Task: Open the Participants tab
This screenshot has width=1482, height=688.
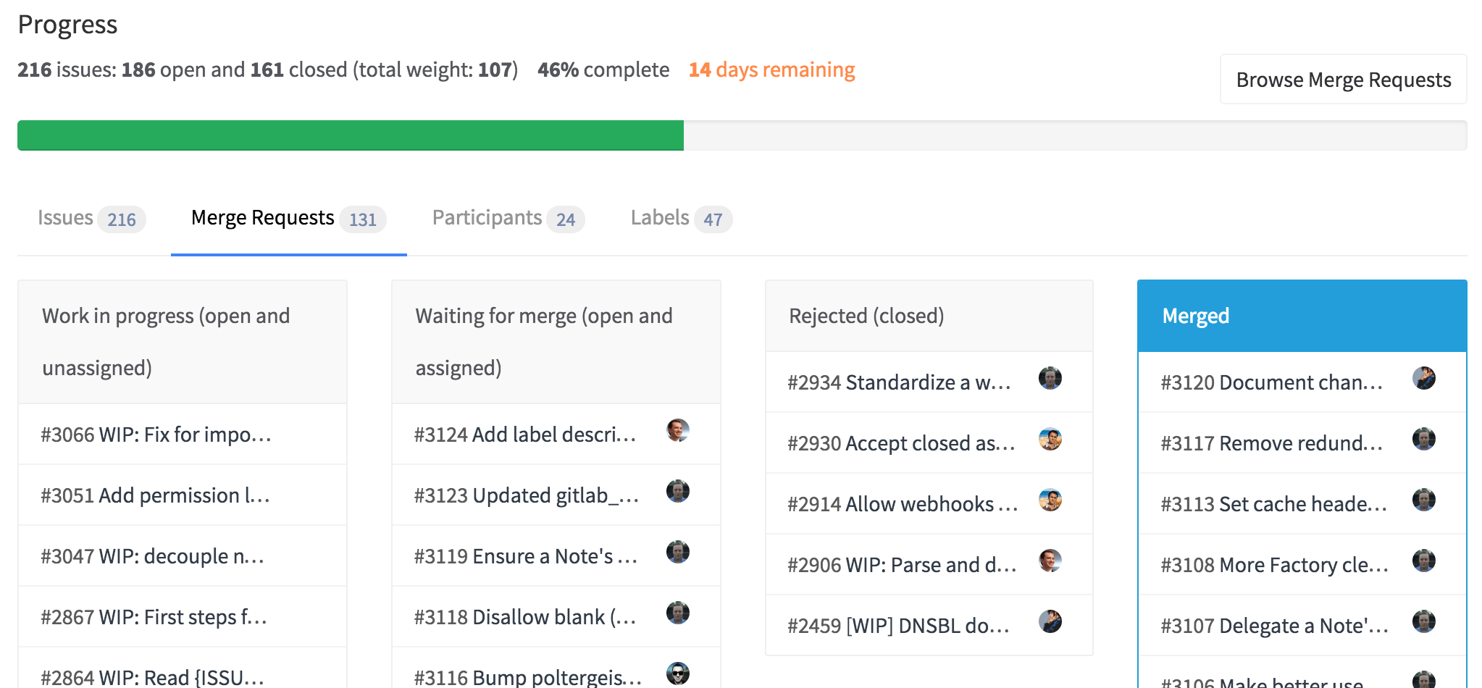Action: click(508, 219)
